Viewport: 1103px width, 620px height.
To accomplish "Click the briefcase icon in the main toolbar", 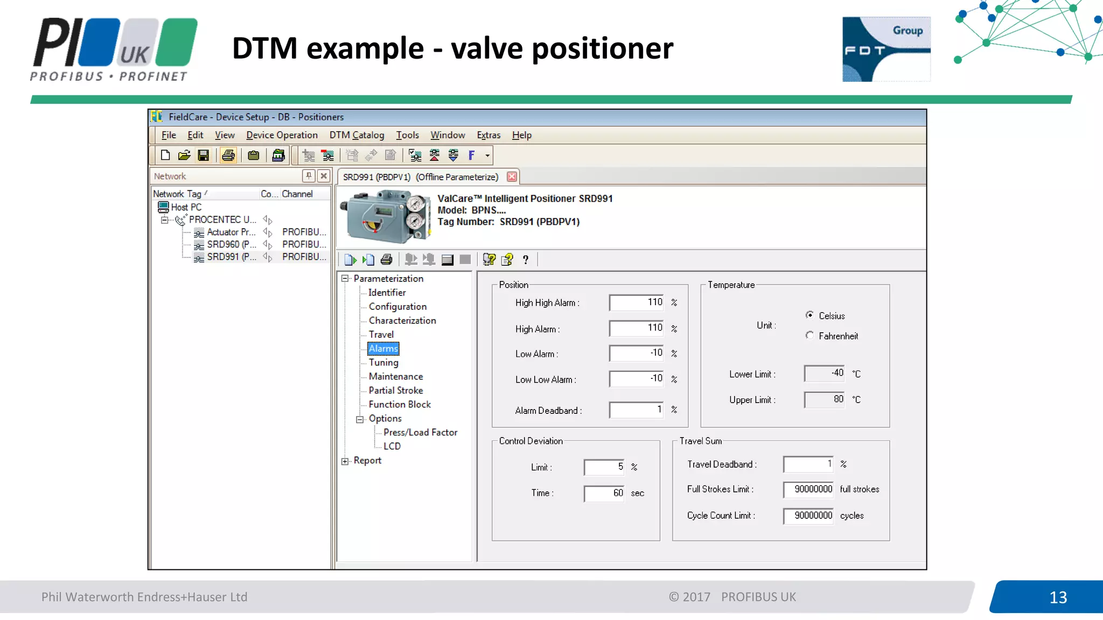I will click(x=253, y=156).
